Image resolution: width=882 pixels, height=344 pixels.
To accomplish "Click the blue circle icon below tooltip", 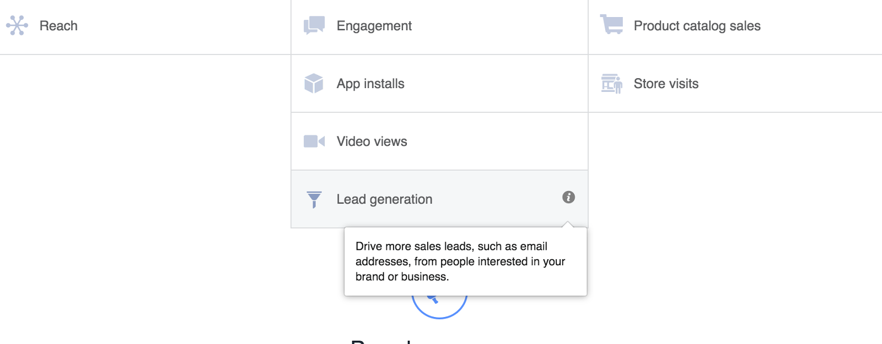I will coord(439,307).
